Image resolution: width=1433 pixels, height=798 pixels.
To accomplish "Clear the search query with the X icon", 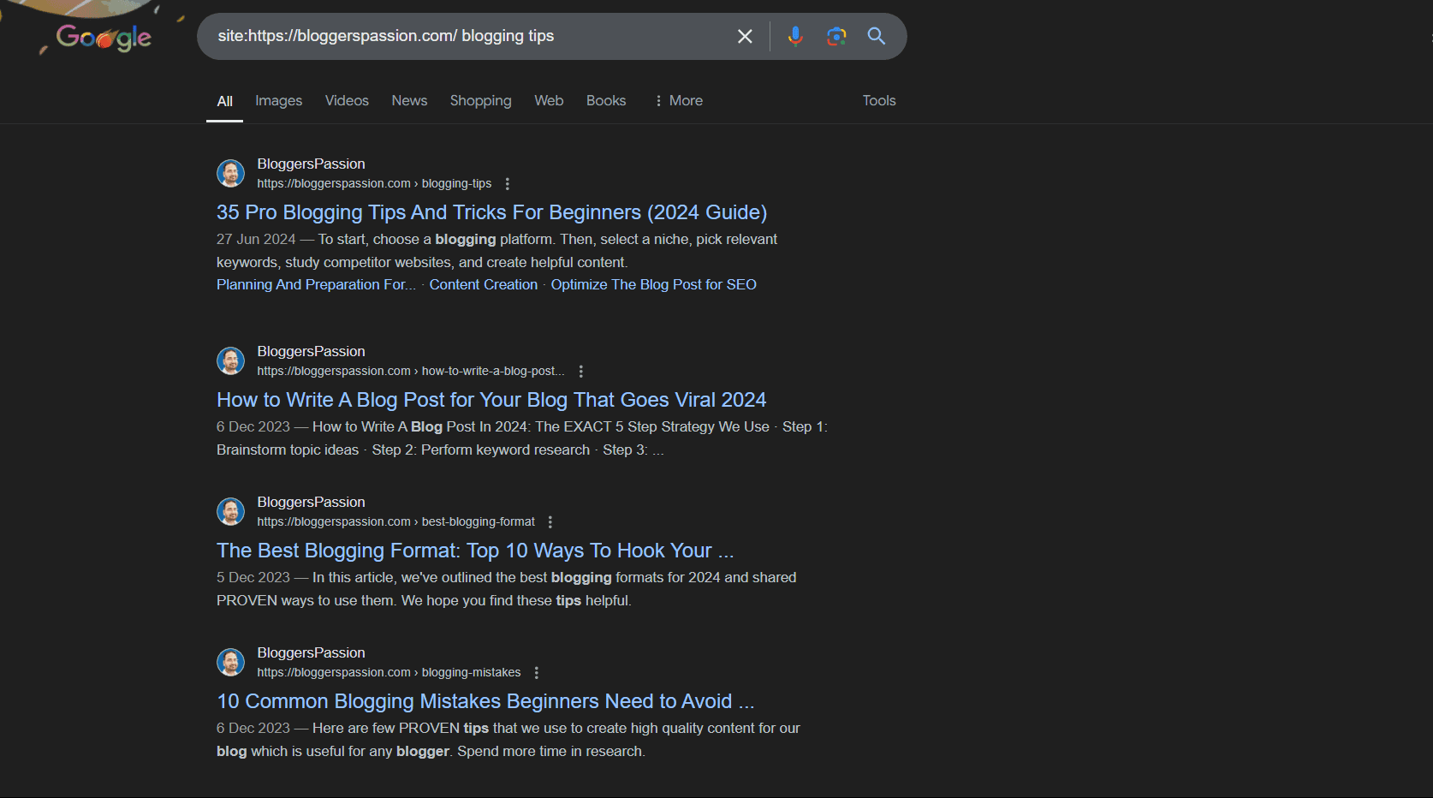I will [744, 36].
